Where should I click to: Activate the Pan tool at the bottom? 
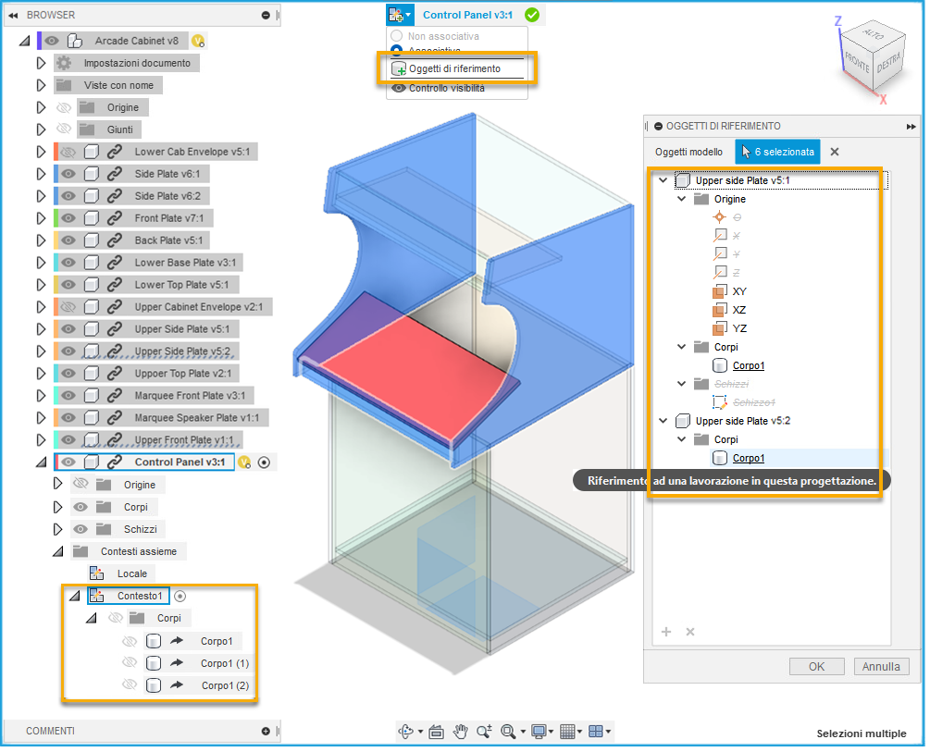pyautogui.click(x=461, y=731)
